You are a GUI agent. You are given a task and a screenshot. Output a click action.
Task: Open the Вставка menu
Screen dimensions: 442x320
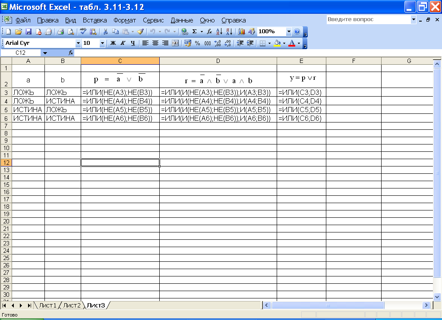pos(95,20)
